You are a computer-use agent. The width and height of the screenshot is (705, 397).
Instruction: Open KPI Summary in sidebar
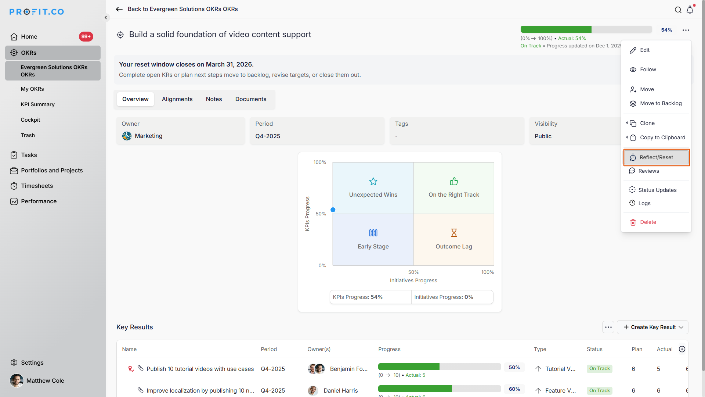tap(37, 104)
